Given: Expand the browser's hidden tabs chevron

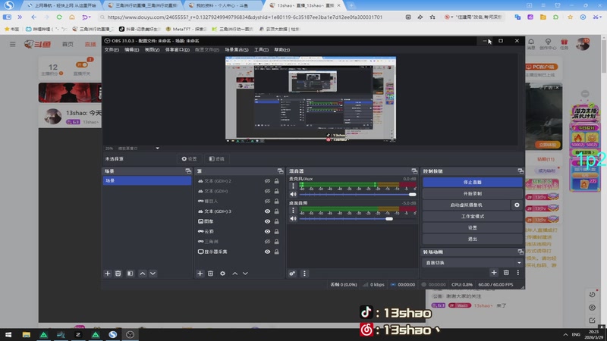Looking at the screenshot, I should coord(20,17).
